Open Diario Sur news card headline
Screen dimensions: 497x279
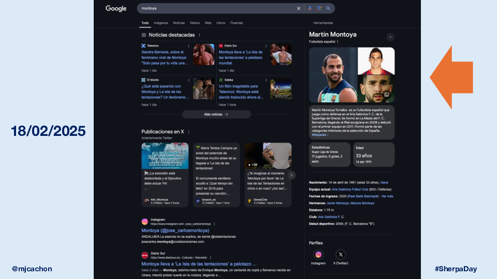[241, 57]
